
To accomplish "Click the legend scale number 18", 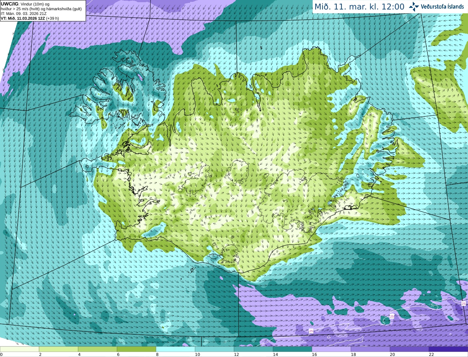I will click(x=353, y=354).
